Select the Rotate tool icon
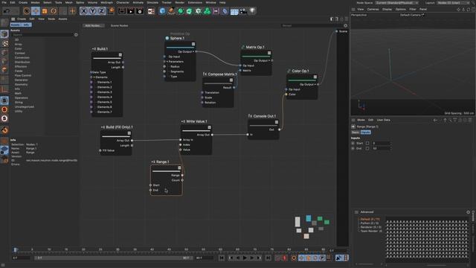The image size is (476, 268). 54,11
